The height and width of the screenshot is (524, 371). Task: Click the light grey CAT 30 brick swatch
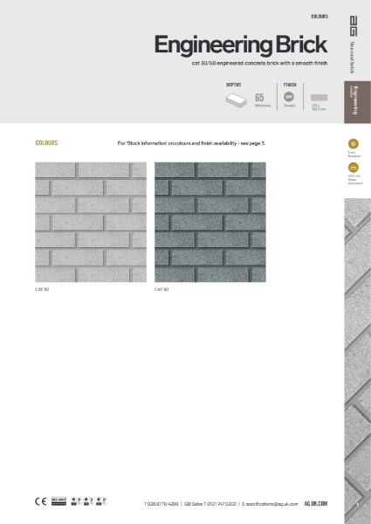pos(91,222)
